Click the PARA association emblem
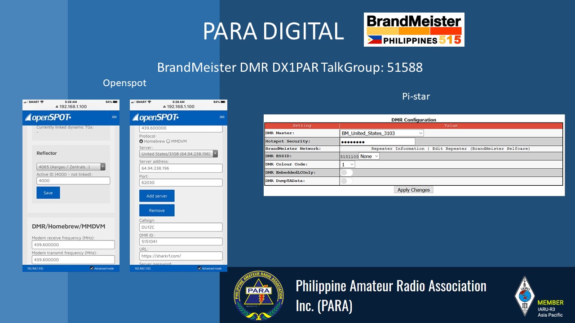 pos(259,295)
